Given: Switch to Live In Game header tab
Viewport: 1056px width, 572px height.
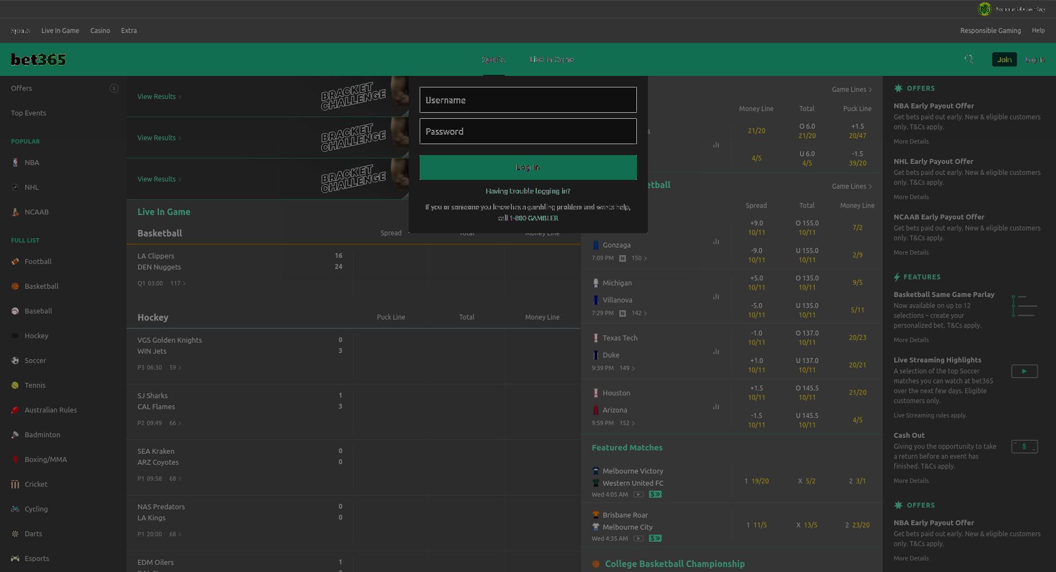Looking at the screenshot, I should (x=552, y=59).
